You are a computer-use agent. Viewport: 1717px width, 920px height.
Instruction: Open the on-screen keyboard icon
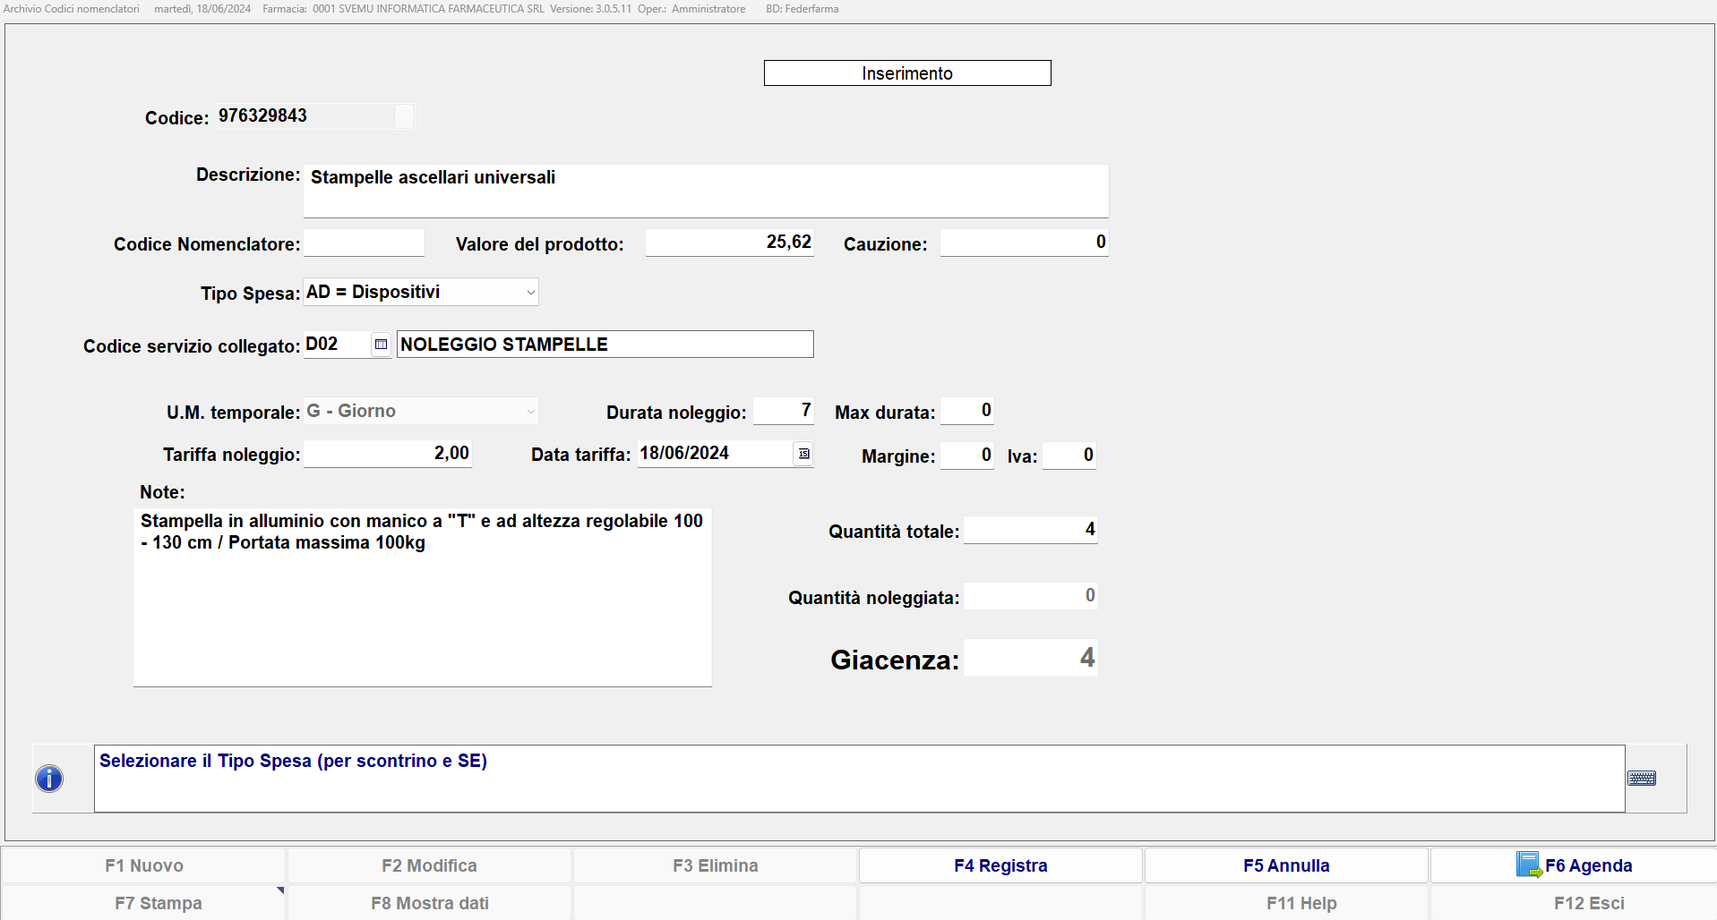1641,779
